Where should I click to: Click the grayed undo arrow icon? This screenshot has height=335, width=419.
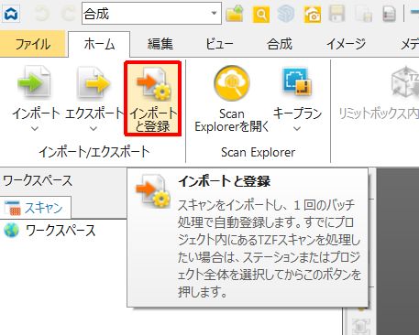pos(41,14)
